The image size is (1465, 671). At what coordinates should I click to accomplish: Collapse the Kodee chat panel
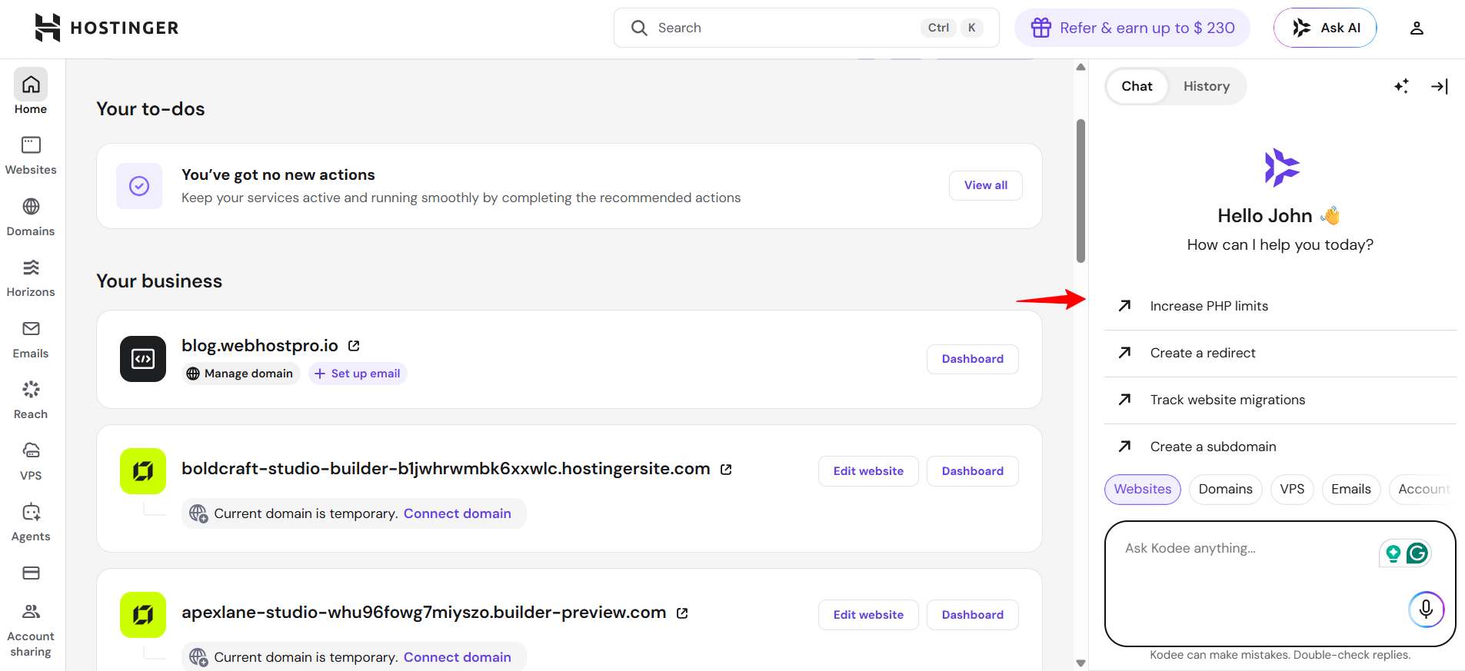point(1440,86)
